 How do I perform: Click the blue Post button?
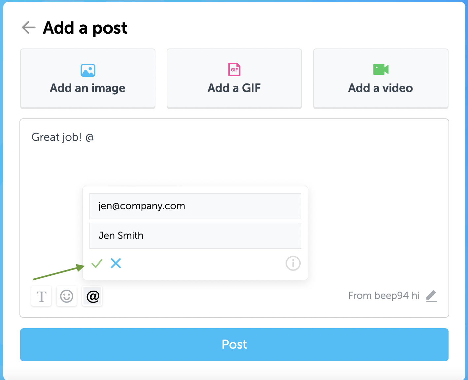click(x=234, y=344)
